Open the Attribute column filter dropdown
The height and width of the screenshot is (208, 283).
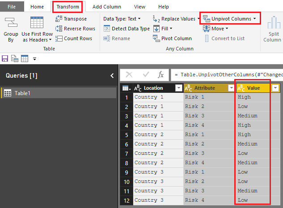[x=232, y=88]
